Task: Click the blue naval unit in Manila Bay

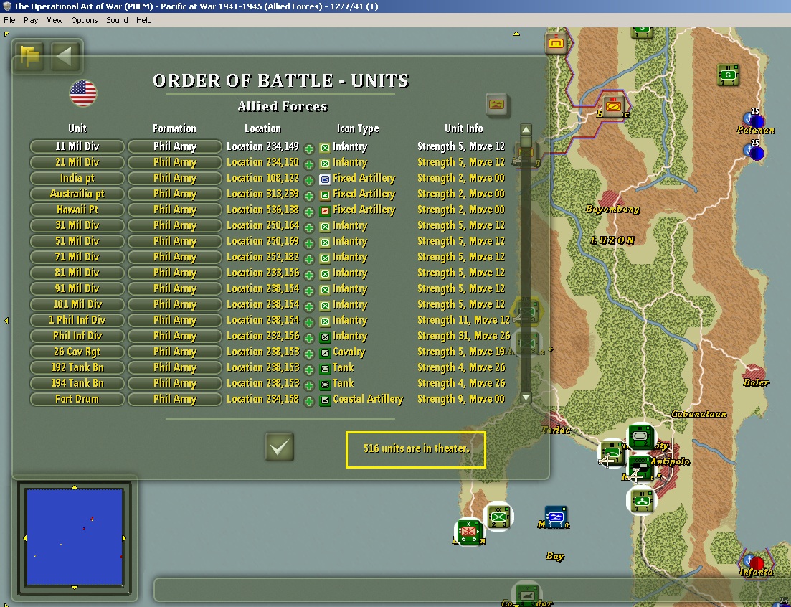Action: click(556, 517)
